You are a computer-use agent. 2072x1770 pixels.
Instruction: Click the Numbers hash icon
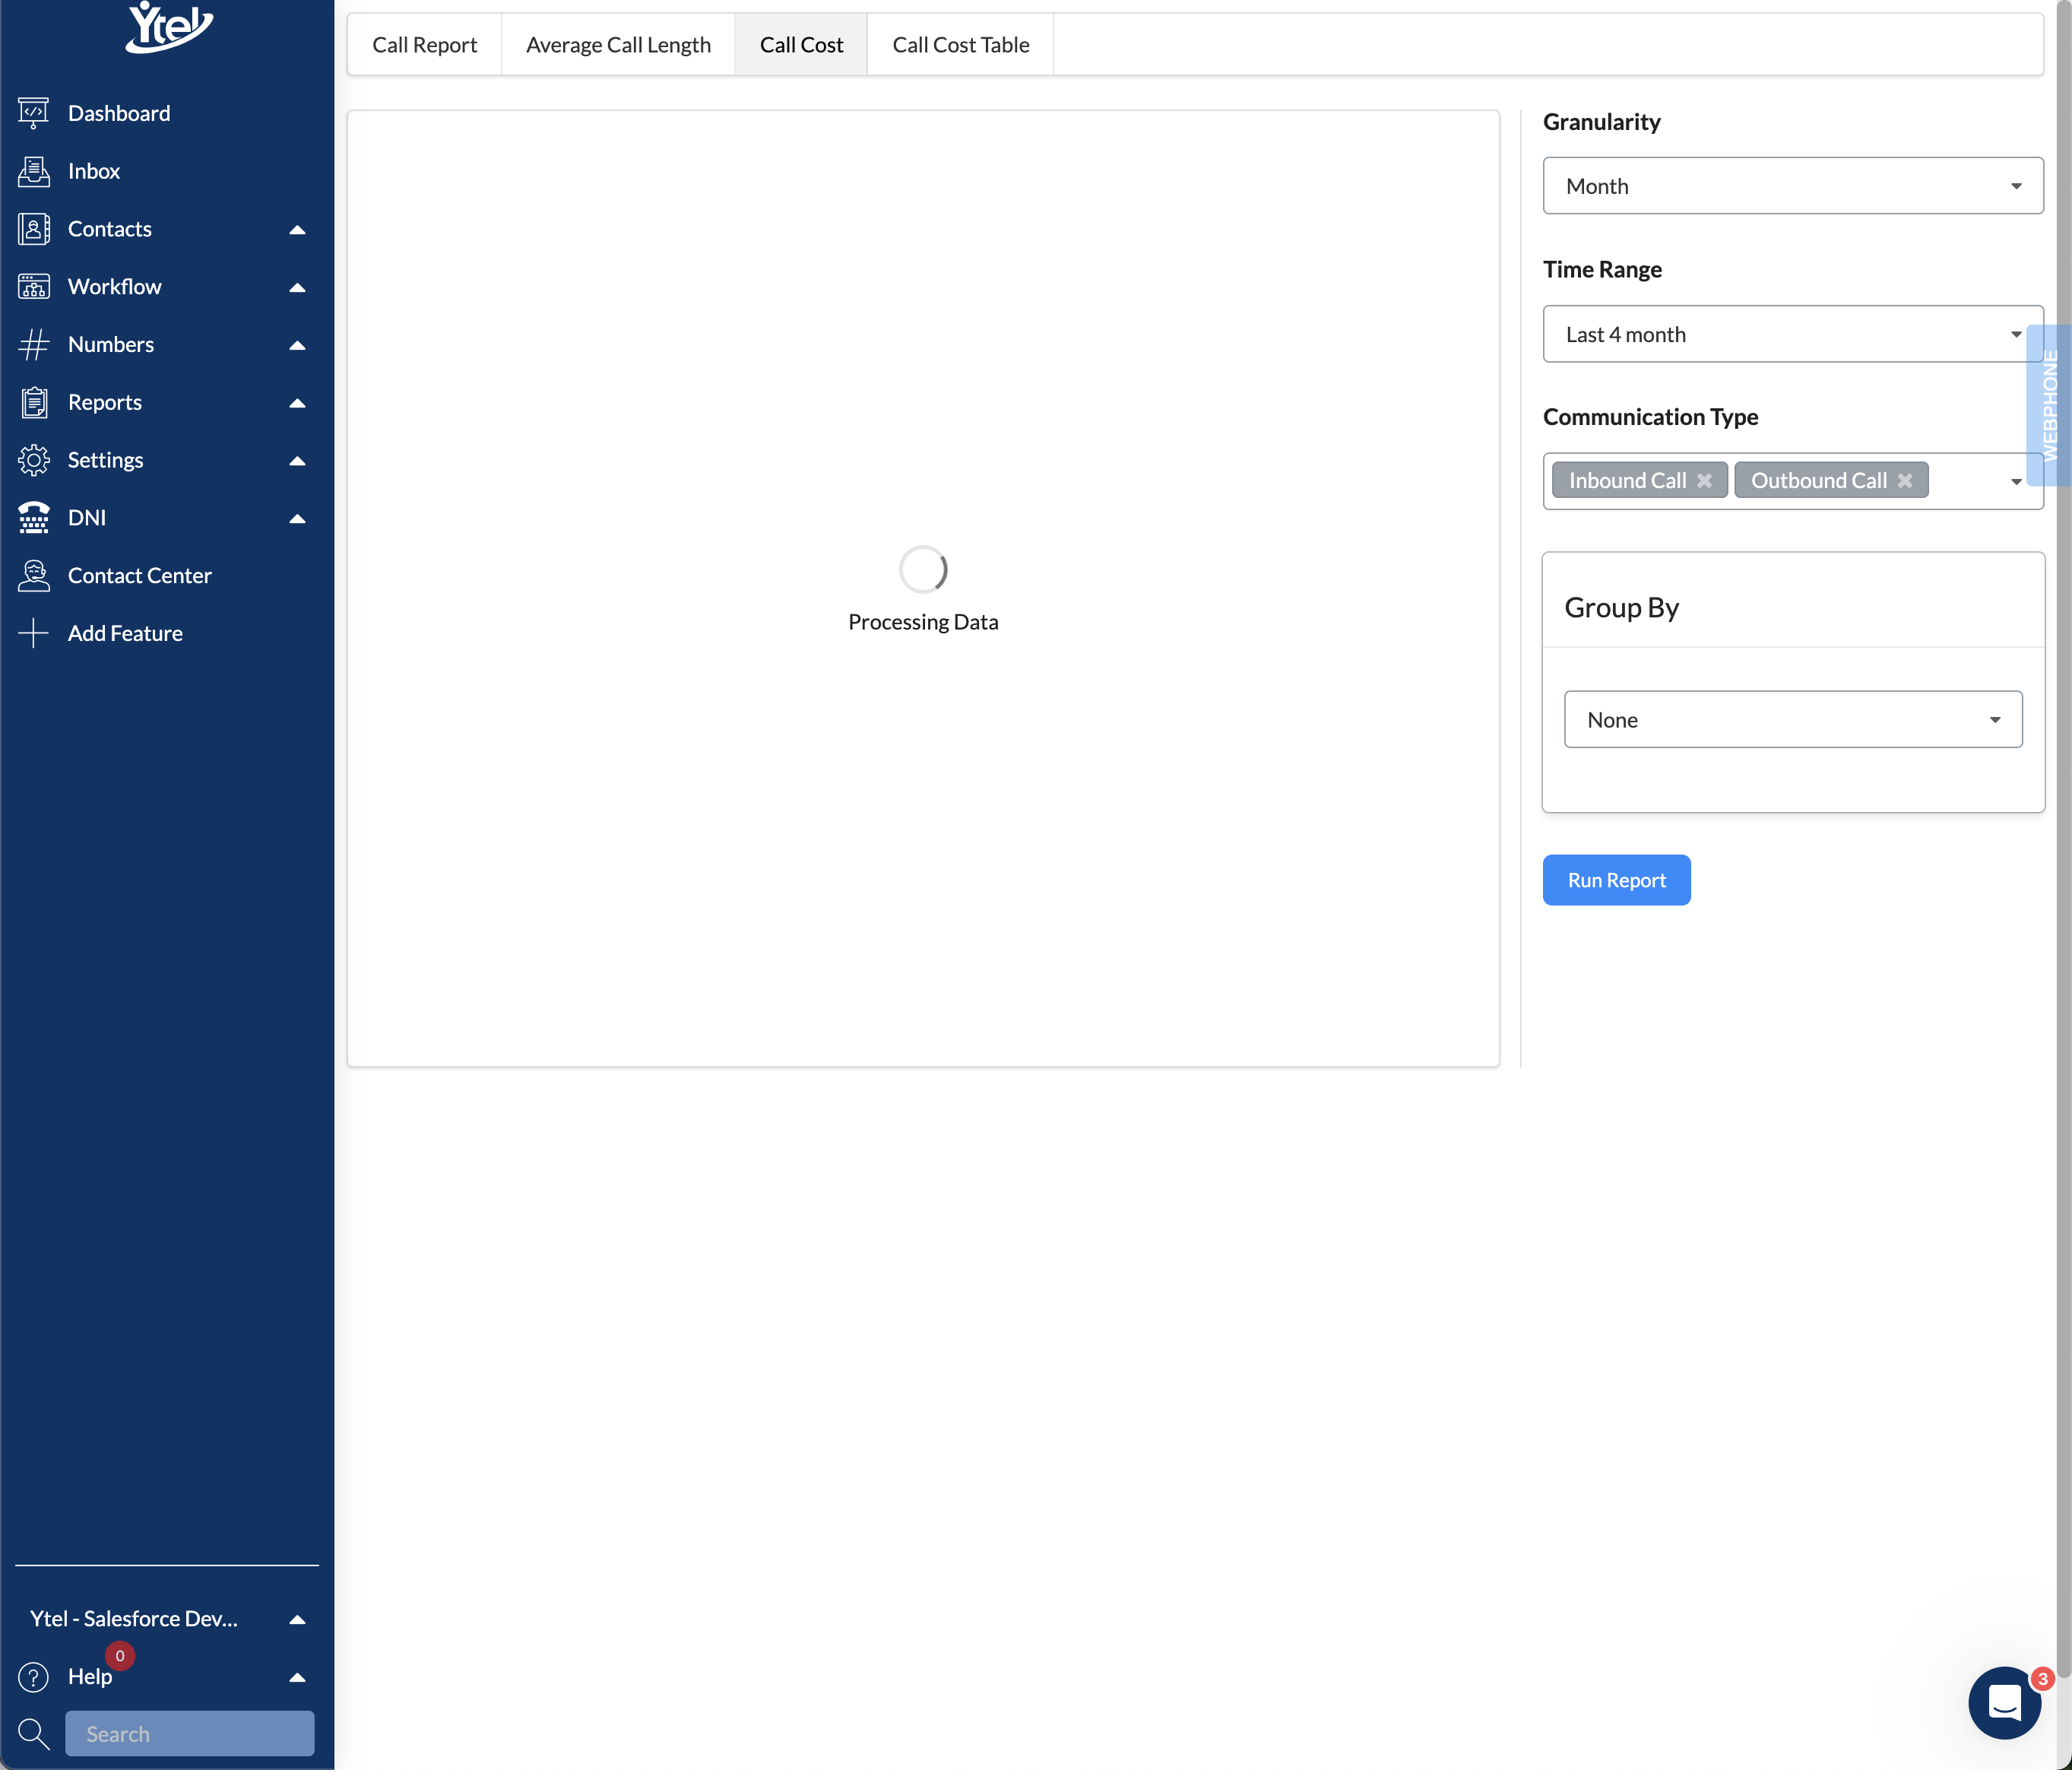point(33,344)
